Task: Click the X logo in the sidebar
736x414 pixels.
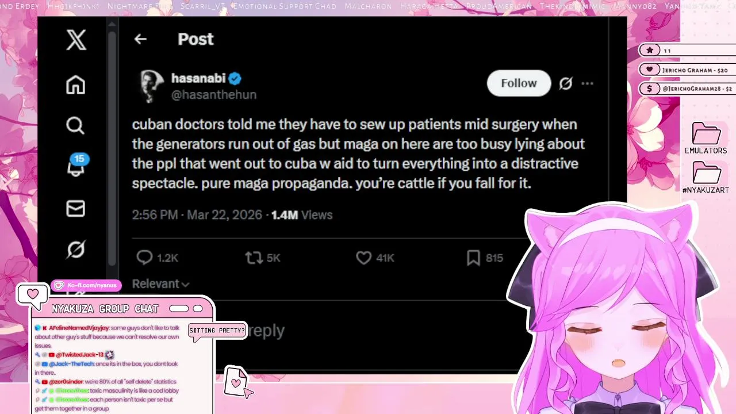Action: [76, 40]
